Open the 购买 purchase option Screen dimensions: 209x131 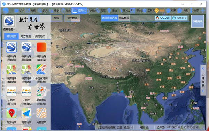coord(171,11)
